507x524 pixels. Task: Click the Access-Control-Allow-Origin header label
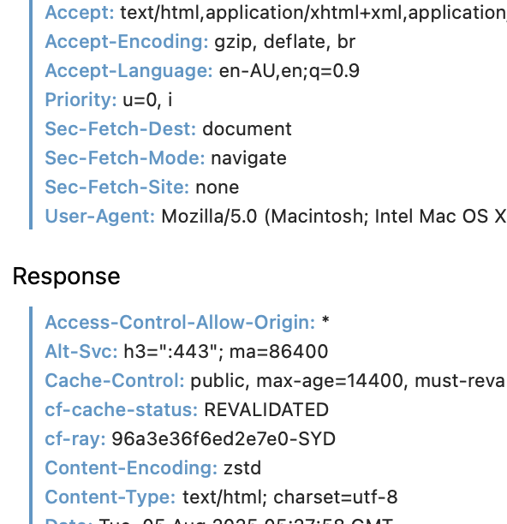180,323
